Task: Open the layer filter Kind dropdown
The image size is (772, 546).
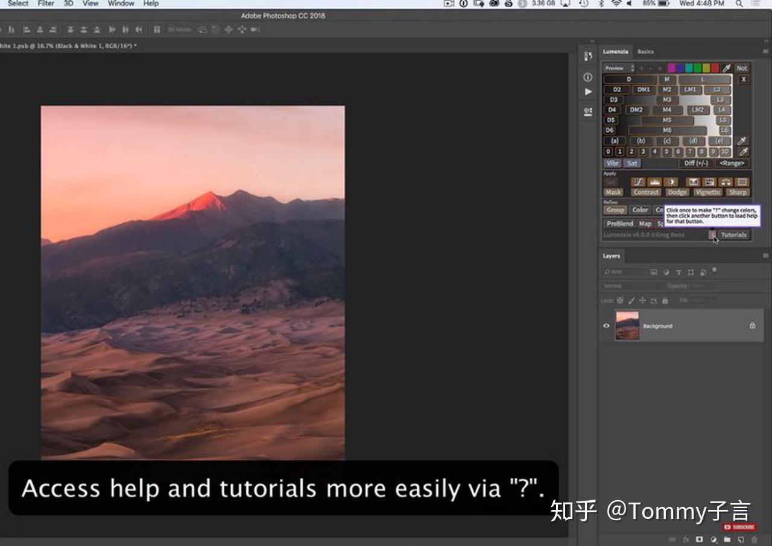Action: click(624, 272)
